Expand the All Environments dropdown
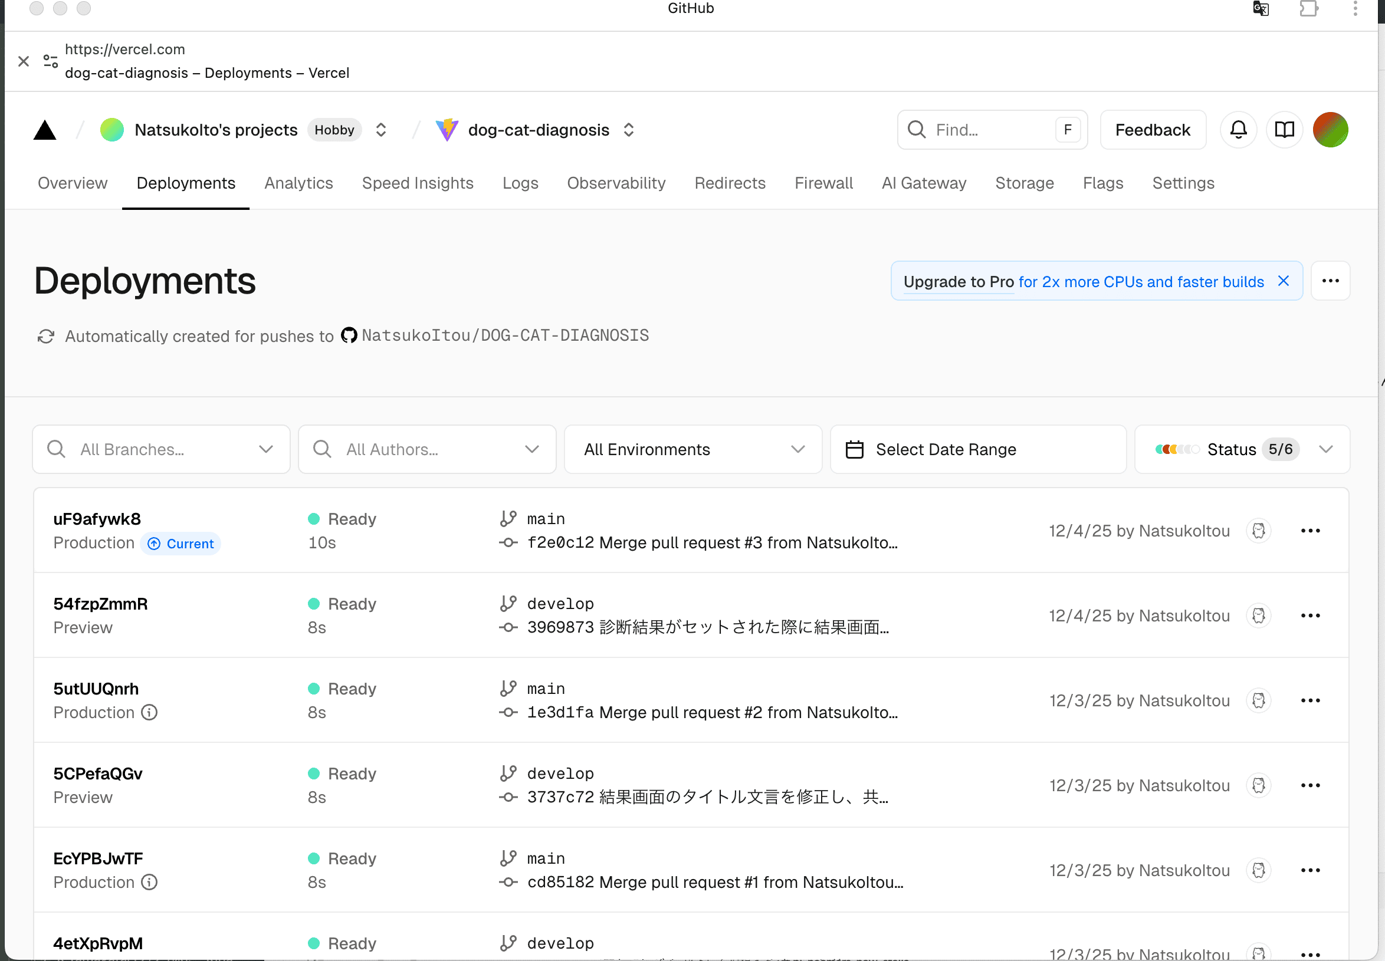The height and width of the screenshot is (961, 1385). (x=693, y=450)
